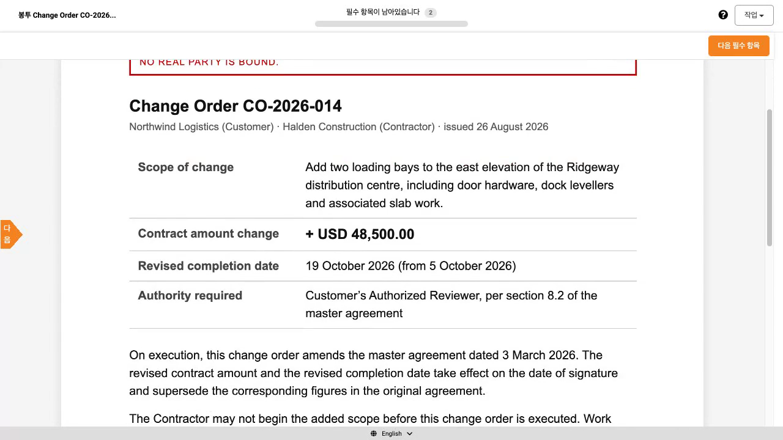
Task: Open the help question mark icon
Action: tap(723, 15)
